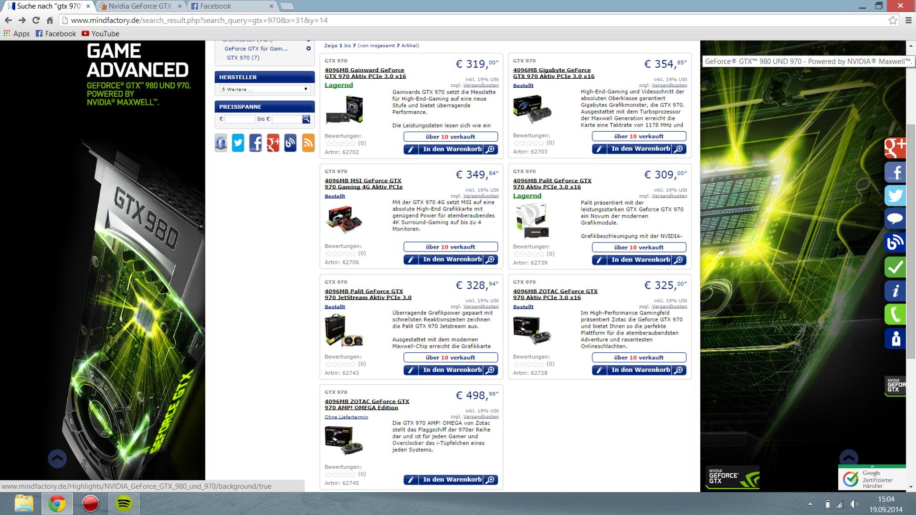Open the Chrome menu hamburger icon

tap(908, 20)
